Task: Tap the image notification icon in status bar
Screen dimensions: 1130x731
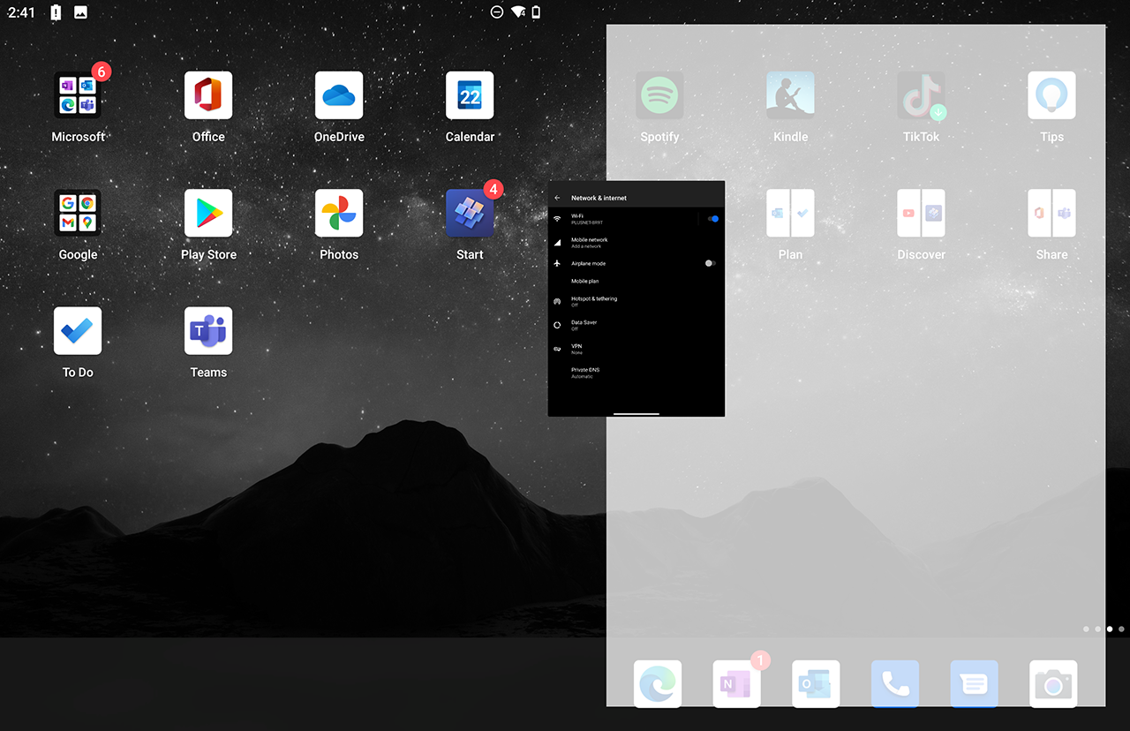Action: [80, 12]
